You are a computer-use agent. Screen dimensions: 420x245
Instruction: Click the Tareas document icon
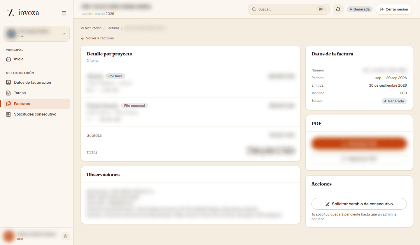(8, 93)
